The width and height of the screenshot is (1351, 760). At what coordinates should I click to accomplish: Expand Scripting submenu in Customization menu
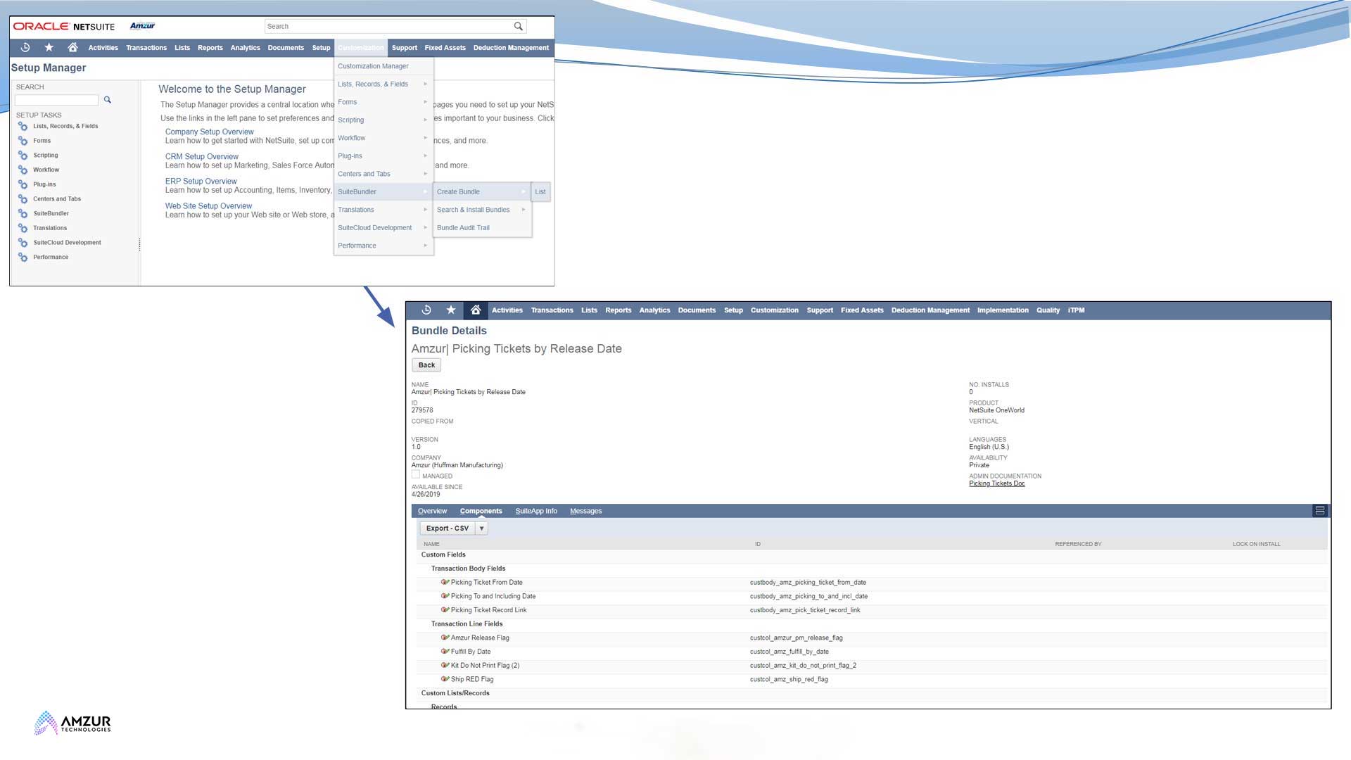425,120
